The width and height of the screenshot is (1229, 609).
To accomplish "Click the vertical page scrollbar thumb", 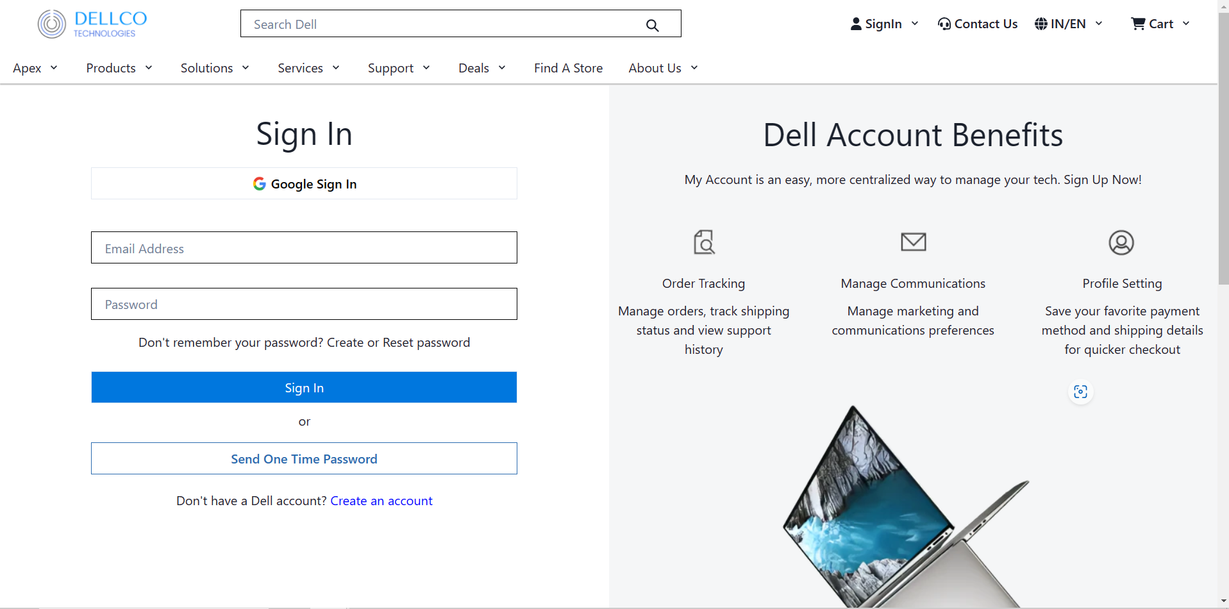I will coord(1223,147).
